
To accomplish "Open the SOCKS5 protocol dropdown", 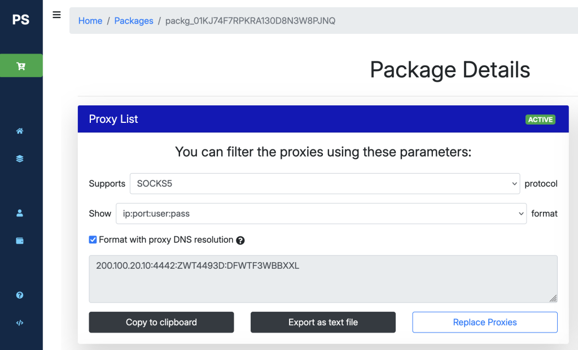I will point(325,184).
